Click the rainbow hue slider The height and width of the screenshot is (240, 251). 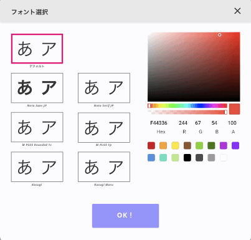coord(187,106)
